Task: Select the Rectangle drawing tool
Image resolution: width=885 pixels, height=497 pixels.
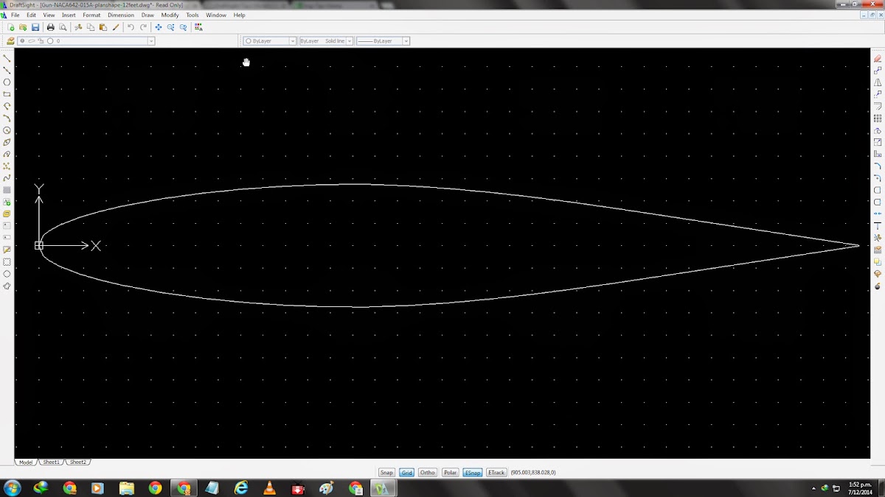Action: [7, 94]
